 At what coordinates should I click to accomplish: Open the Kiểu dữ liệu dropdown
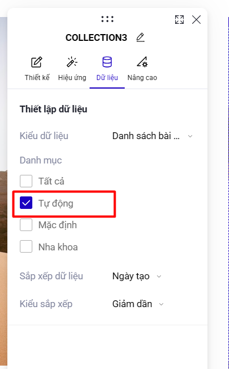[x=152, y=136]
